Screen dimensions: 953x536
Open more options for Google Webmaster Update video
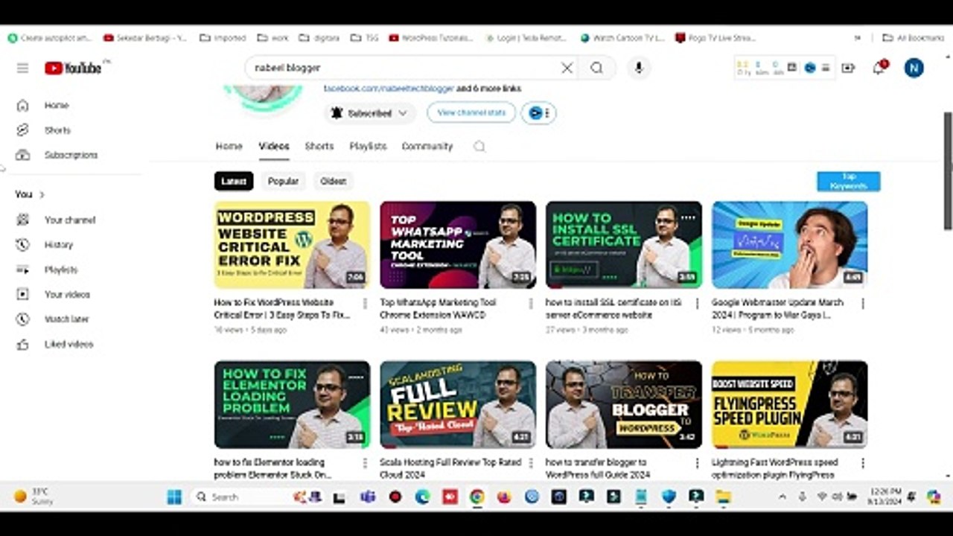coord(863,304)
